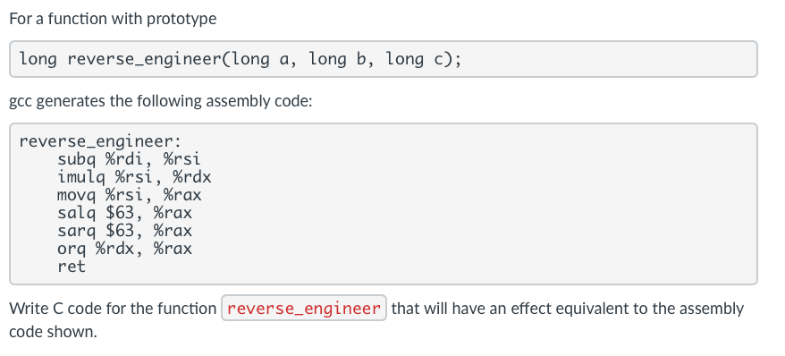
Task: Click 'Write C code for the function' text
Action: tap(113, 309)
